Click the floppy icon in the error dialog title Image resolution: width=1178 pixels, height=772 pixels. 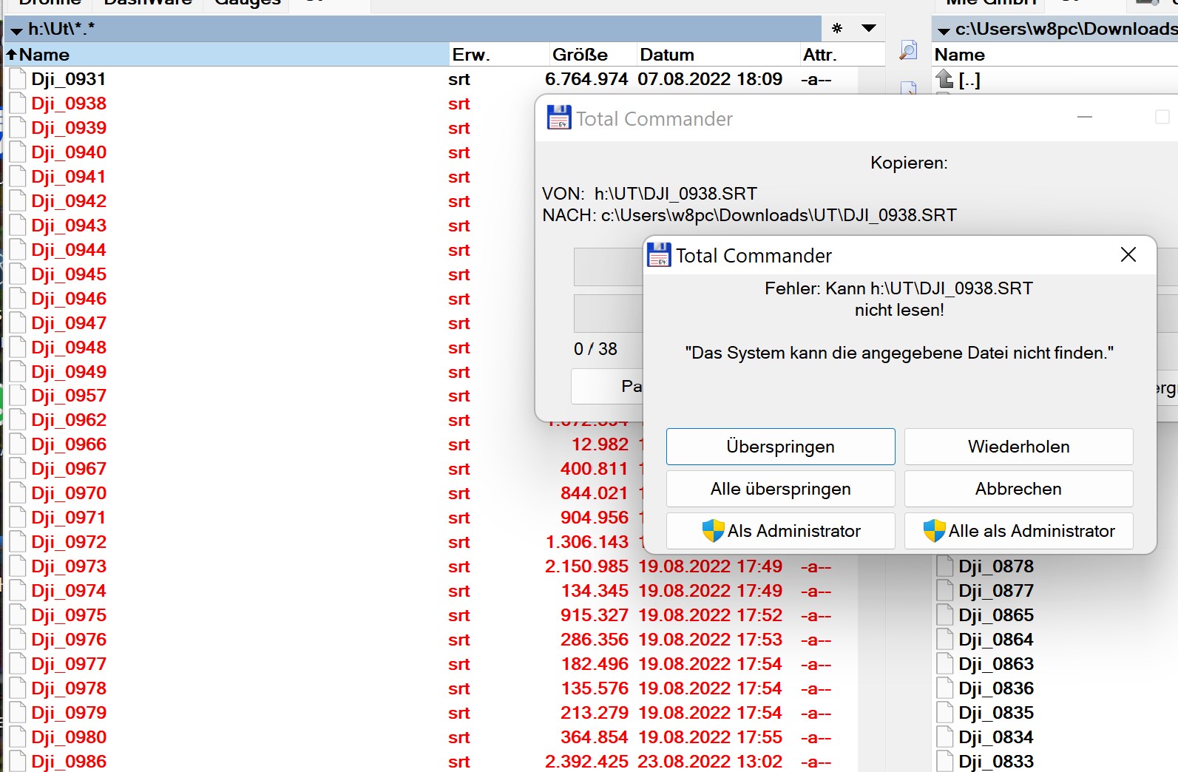[x=659, y=255]
